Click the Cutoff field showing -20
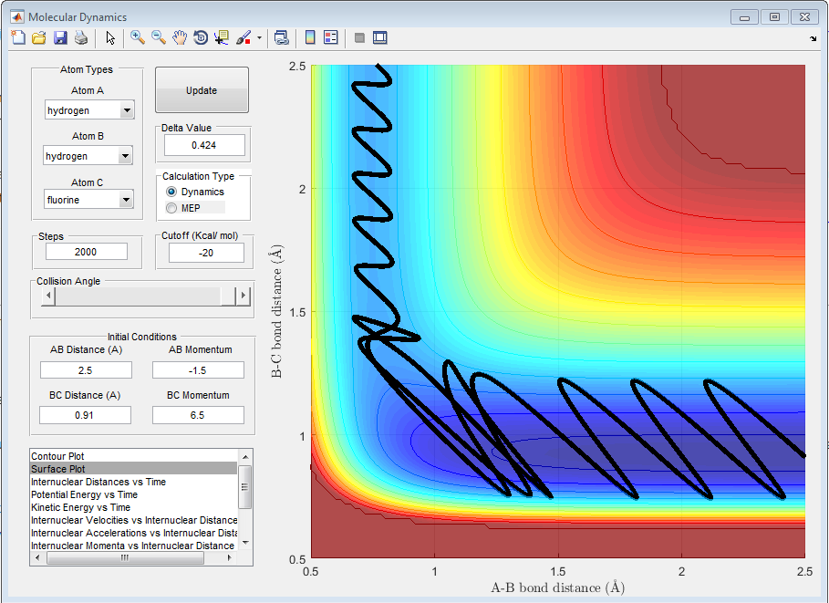 pyautogui.click(x=206, y=253)
